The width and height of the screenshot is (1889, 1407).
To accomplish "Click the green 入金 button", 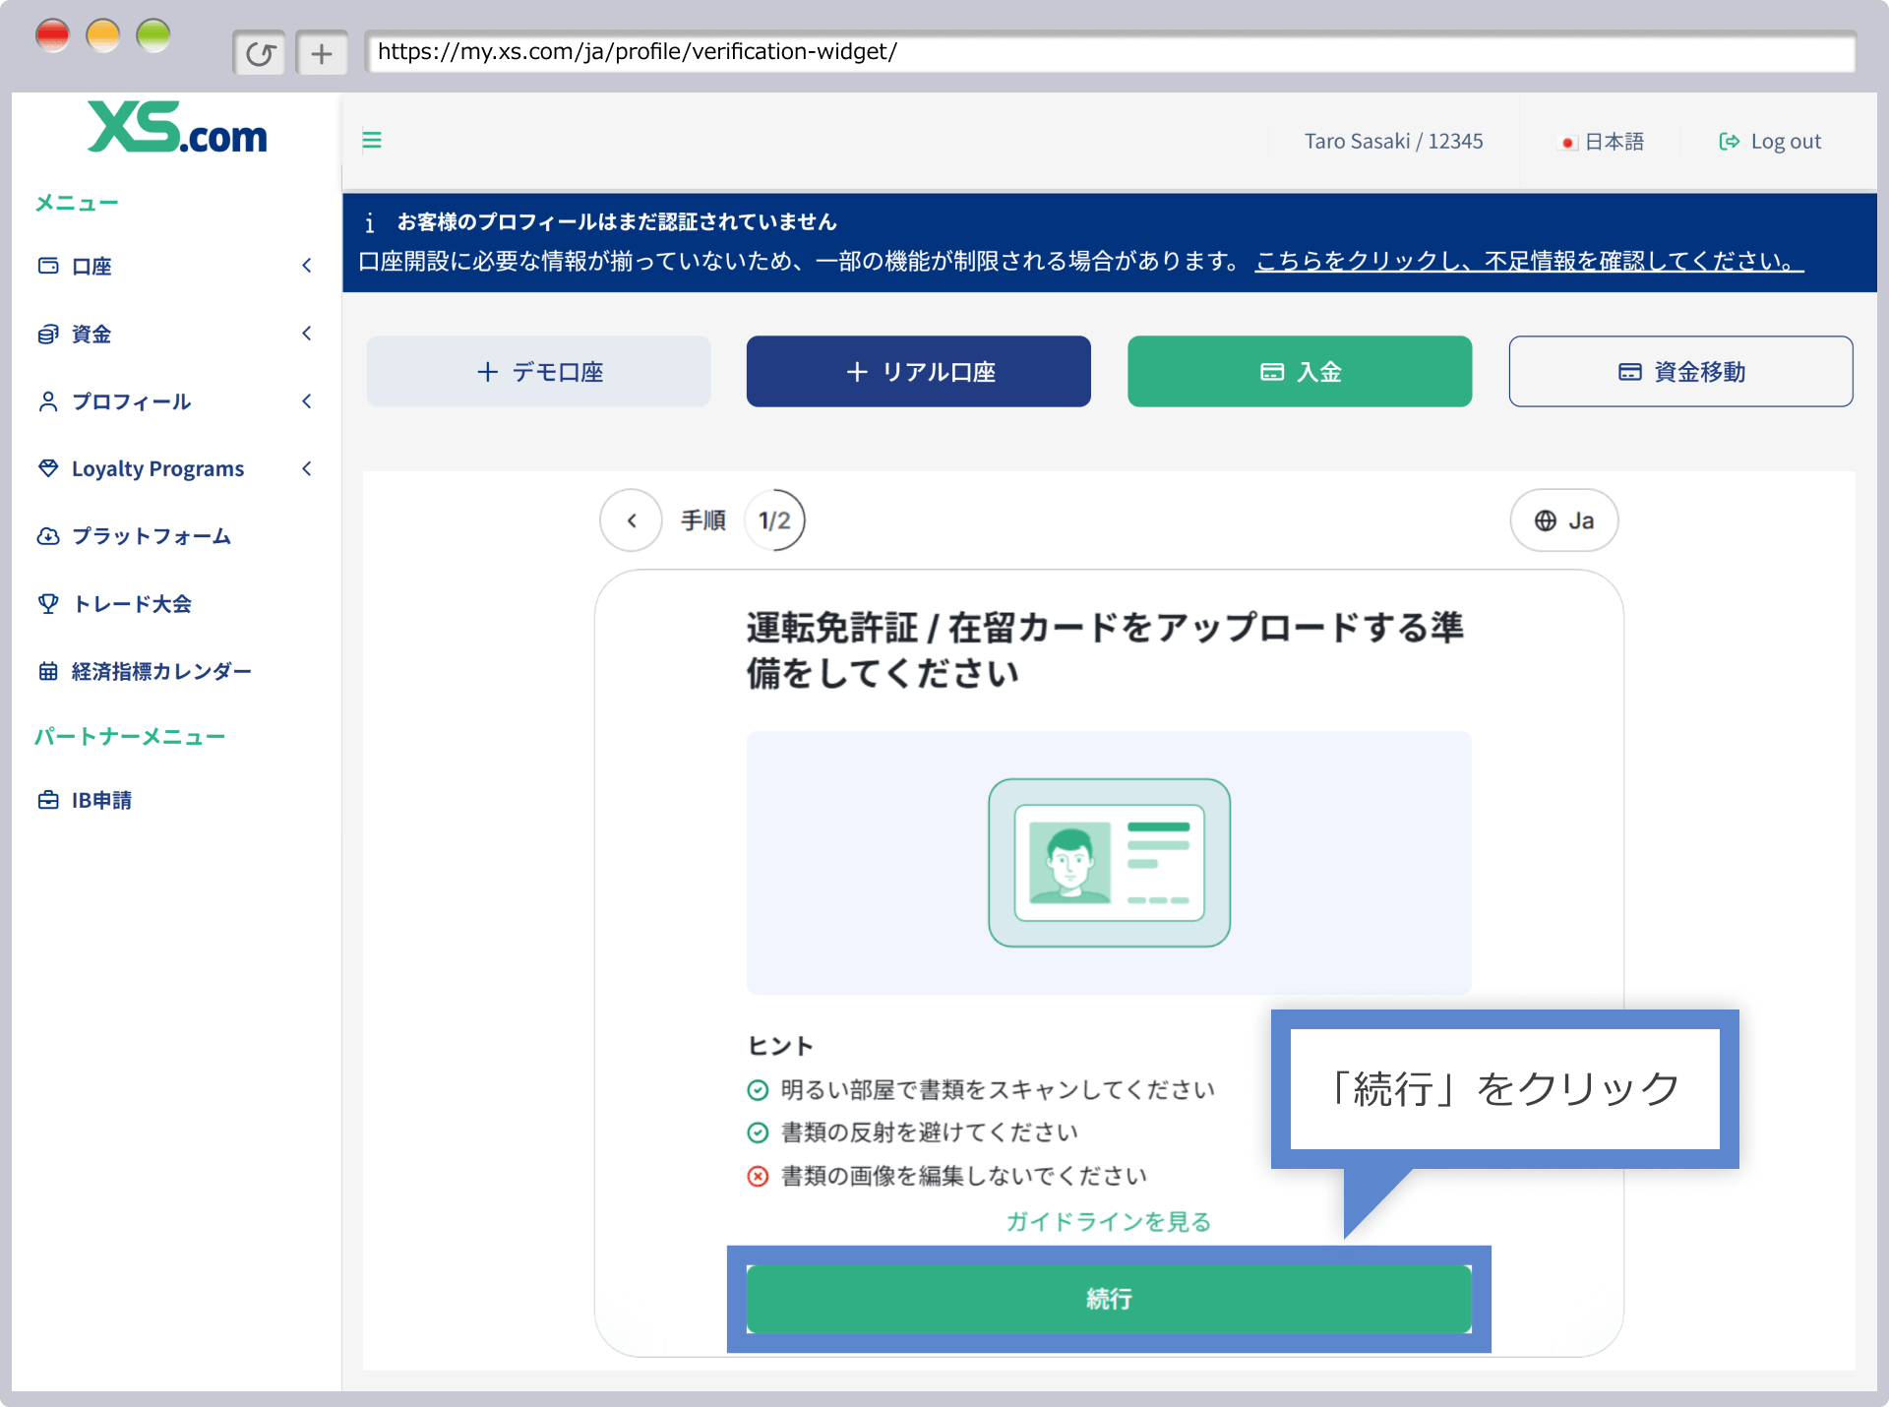I will tap(1300, 371).
